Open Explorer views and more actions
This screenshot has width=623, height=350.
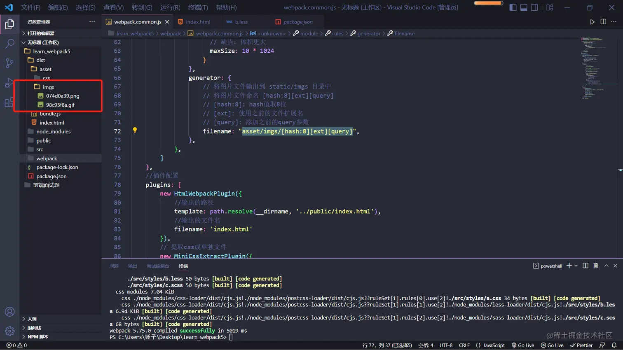(92, 22)
